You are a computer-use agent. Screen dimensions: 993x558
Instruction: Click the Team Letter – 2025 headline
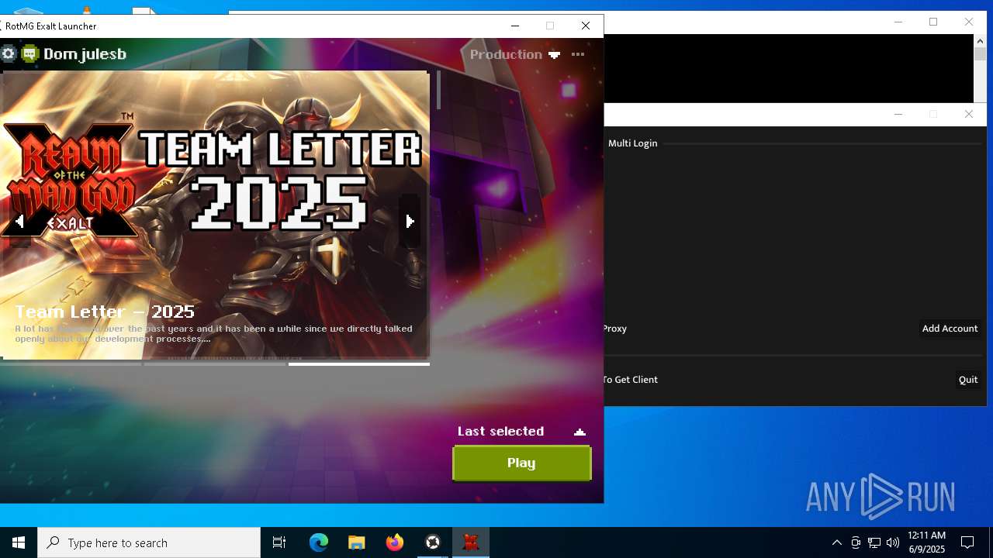pyautogui.click(x=105, y=312)
